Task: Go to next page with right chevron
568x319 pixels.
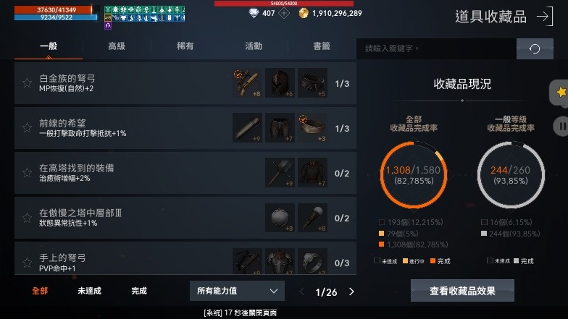Action: coord(351,292)
